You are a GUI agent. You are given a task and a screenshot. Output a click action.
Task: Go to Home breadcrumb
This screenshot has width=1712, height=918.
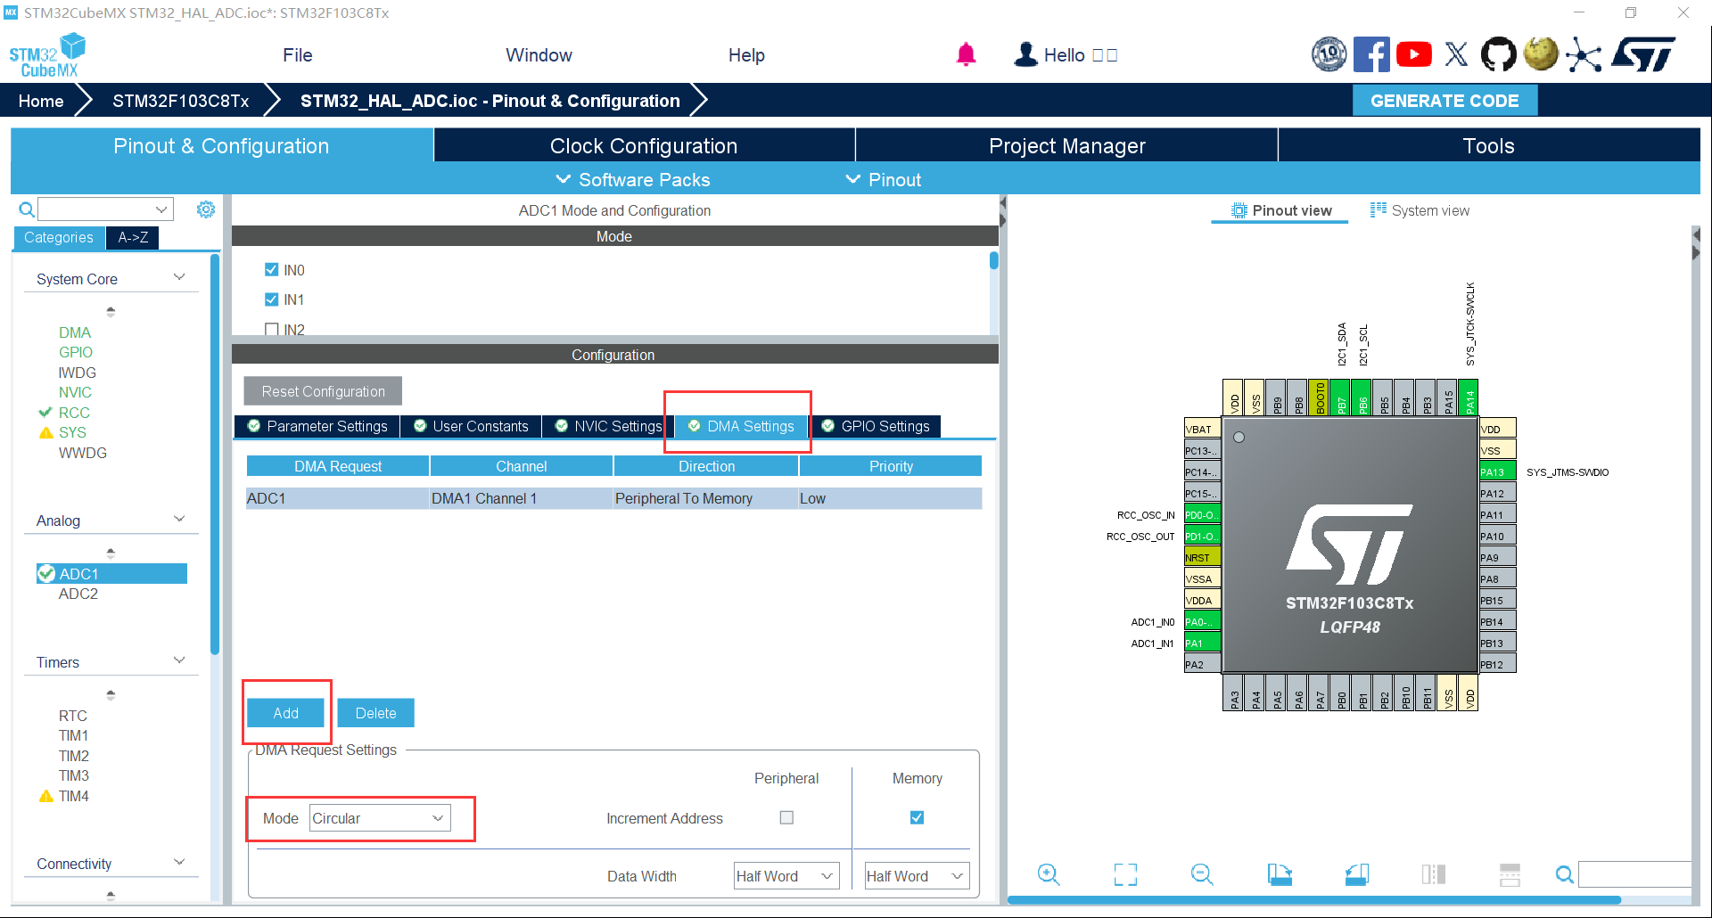[x=41, y=101]
